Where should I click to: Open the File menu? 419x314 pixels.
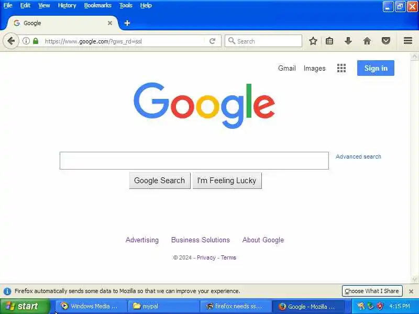(8, 5)
